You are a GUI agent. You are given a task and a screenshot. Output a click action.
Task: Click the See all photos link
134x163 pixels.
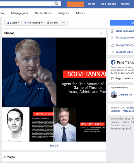coord(54,146)
